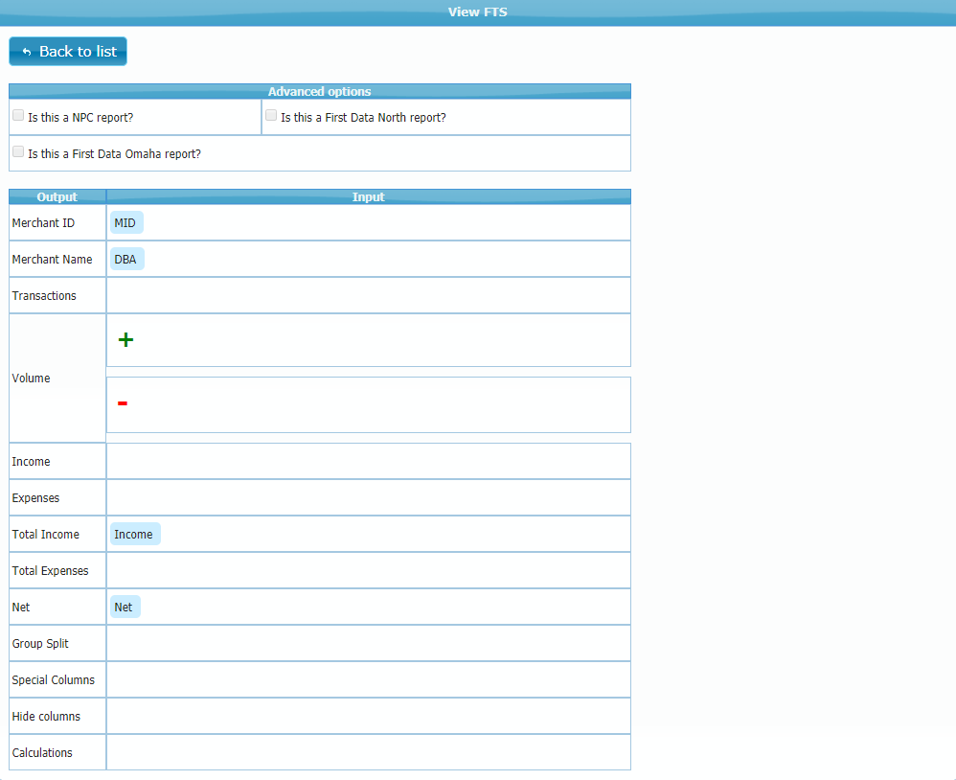Viewport: 956px width, 780px height.
Task: Click the Output column header
Action: 57,197
